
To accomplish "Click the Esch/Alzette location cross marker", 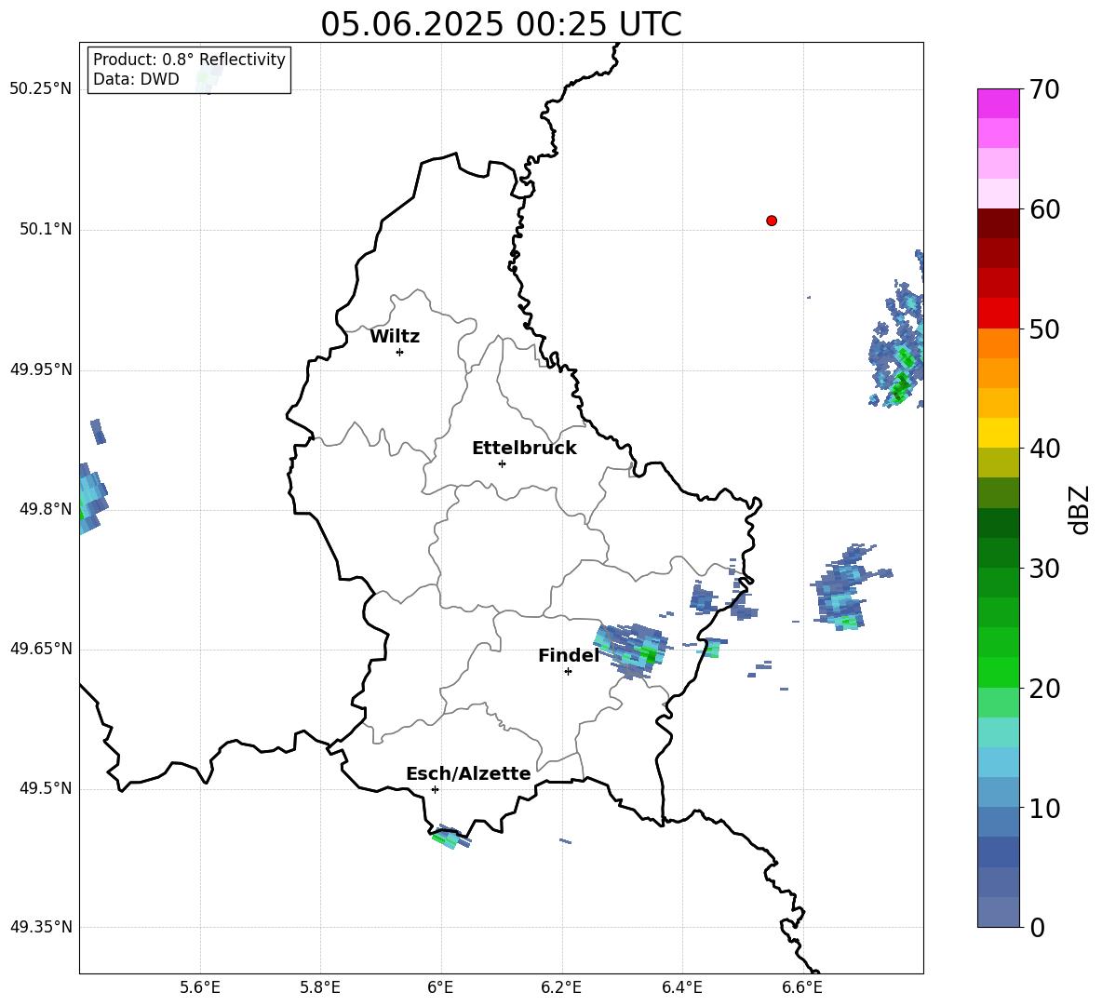I will [x=435, y=789].
